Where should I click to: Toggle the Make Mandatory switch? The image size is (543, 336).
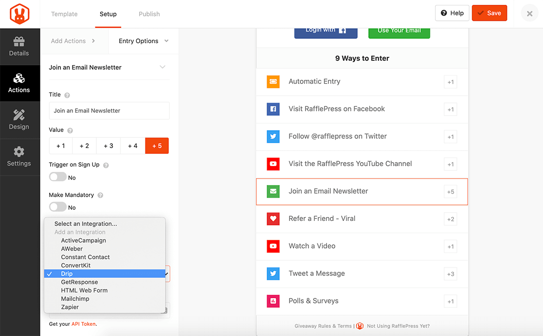[x=57, y=207]
